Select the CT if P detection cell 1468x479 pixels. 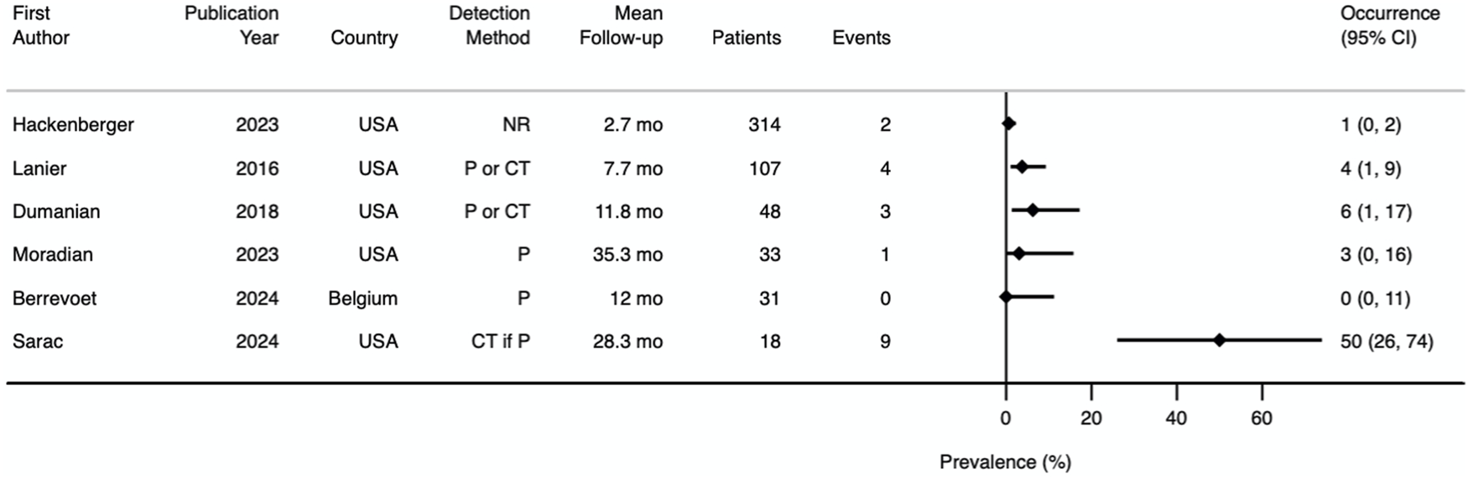(x=501, y=341)
